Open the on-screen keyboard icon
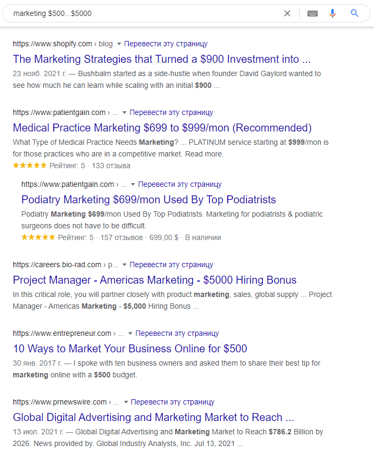374x454 pixels. (x=312, y=13)
